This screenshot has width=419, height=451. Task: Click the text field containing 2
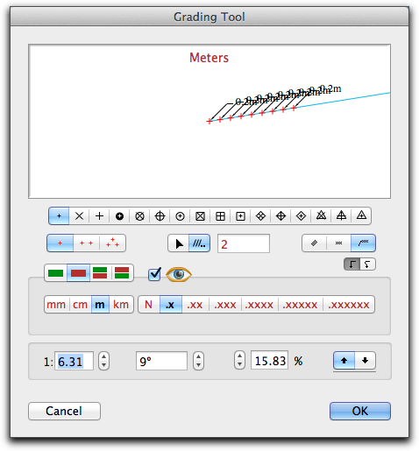(x=244, y=243)
